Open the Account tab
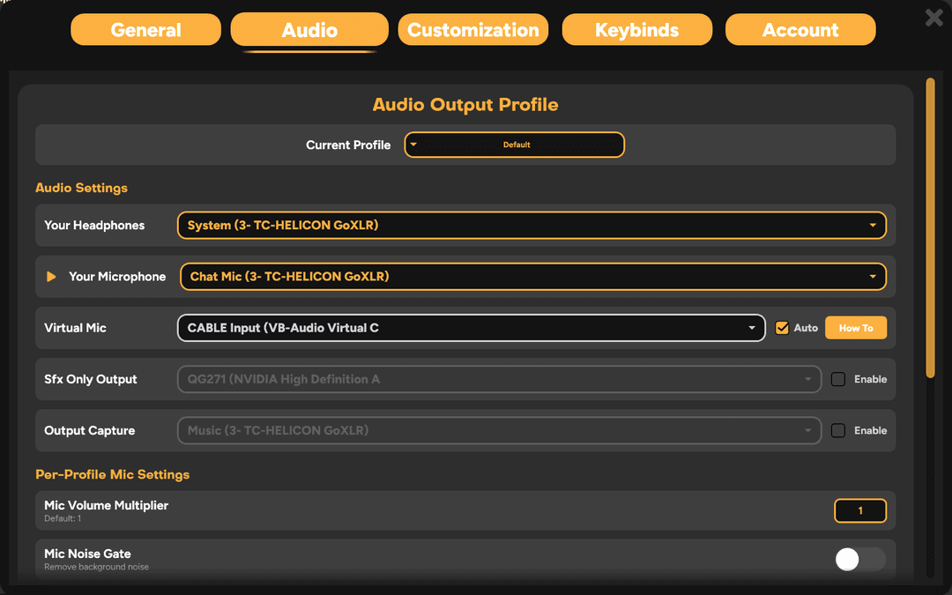952x595 pixels. point(800,29)
